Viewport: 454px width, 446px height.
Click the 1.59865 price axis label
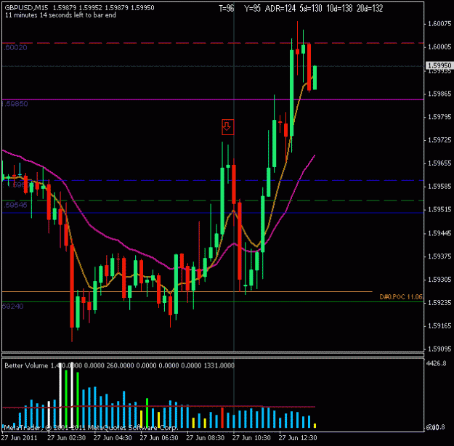tap(439, 94)
